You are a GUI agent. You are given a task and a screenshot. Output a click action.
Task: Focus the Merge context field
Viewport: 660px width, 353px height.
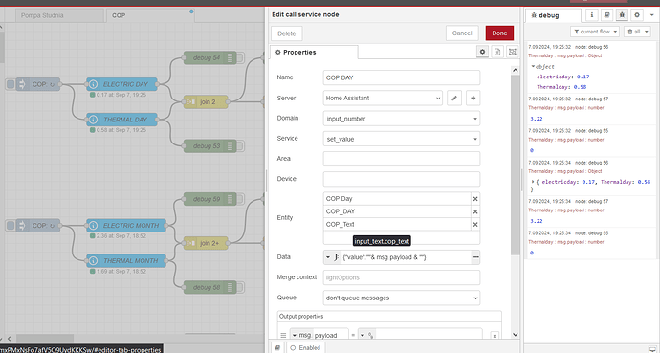click(402, 277)
